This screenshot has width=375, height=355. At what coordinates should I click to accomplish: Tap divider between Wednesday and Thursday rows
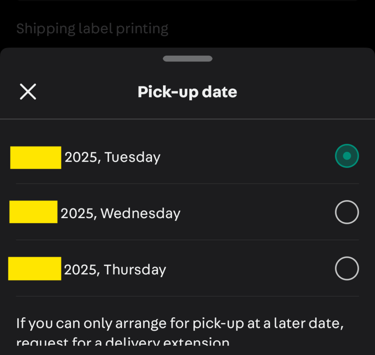click(x=187, y=240)
